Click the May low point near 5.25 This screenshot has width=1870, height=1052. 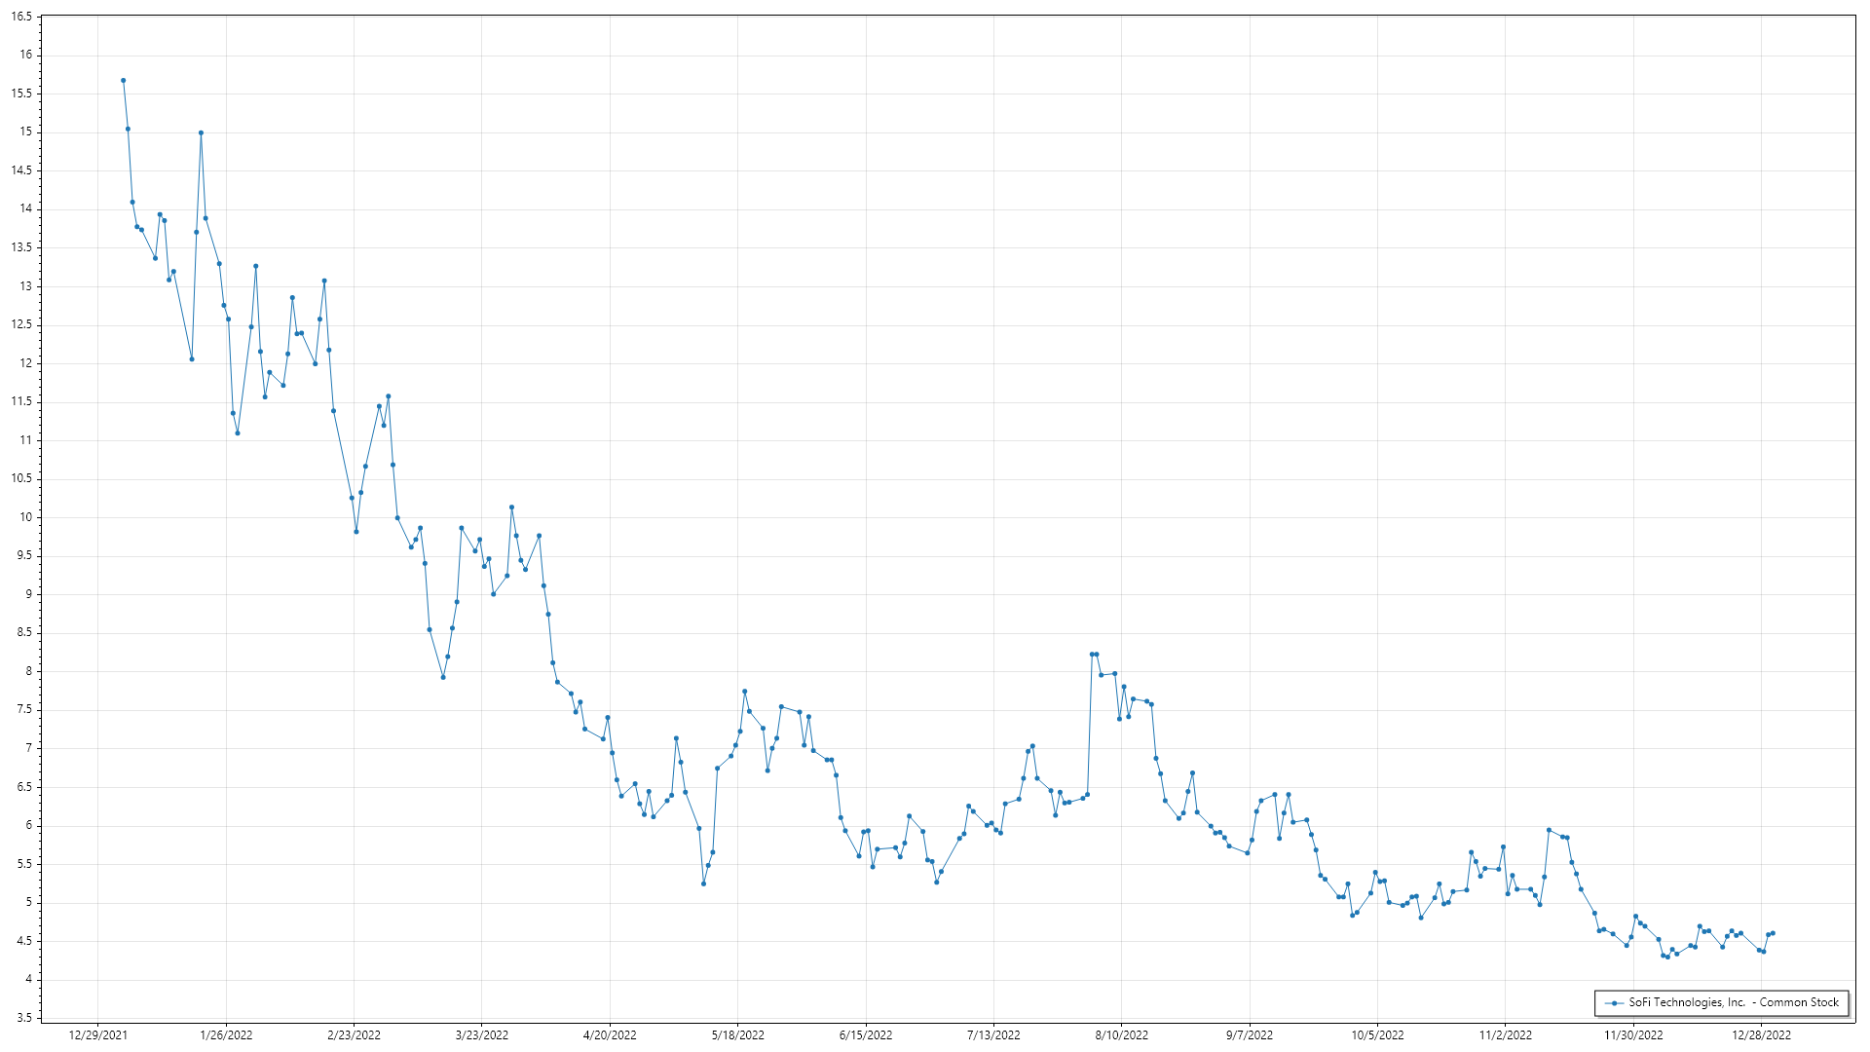pos(703,883)
